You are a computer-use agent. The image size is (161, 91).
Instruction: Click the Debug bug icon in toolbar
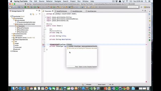coord(31,7)
